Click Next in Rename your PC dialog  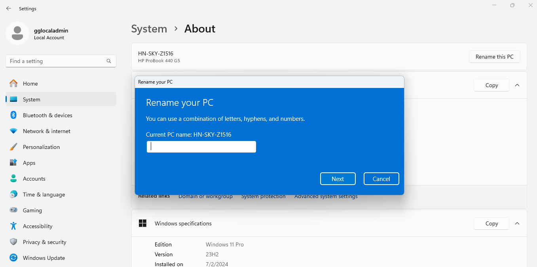tap(338, 179)
